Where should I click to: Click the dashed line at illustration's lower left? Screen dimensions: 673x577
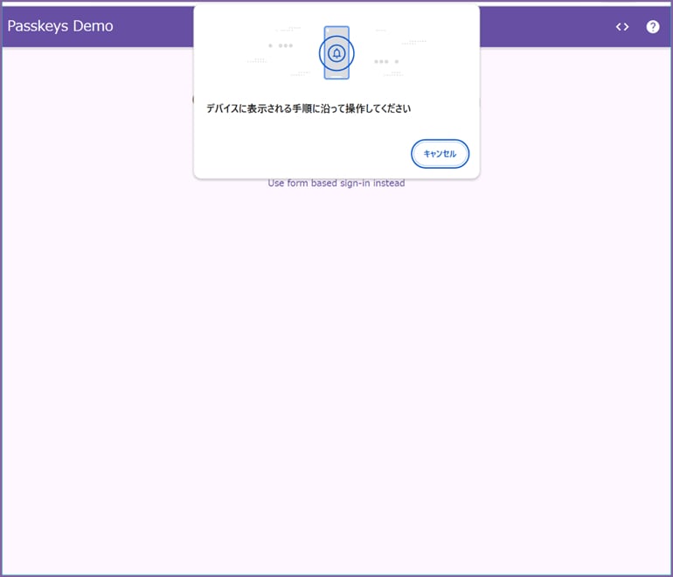tap(257, 61)
